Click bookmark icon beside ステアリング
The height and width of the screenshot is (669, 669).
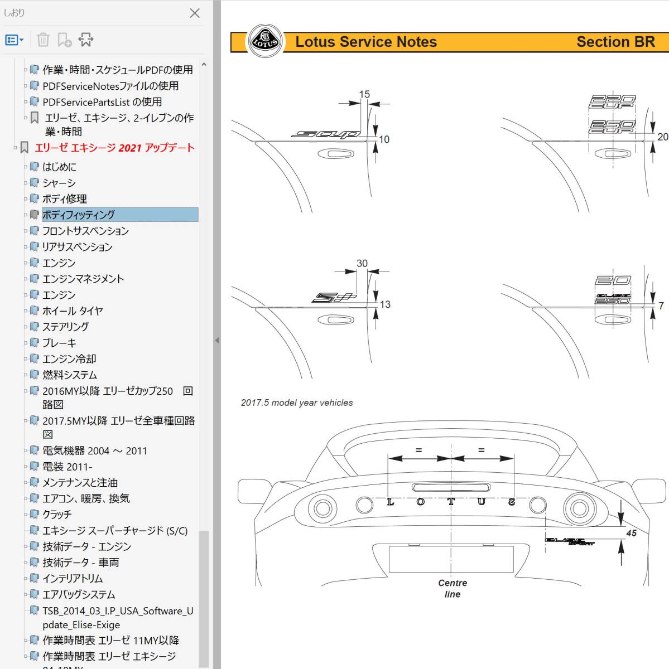tap(35, 327)
